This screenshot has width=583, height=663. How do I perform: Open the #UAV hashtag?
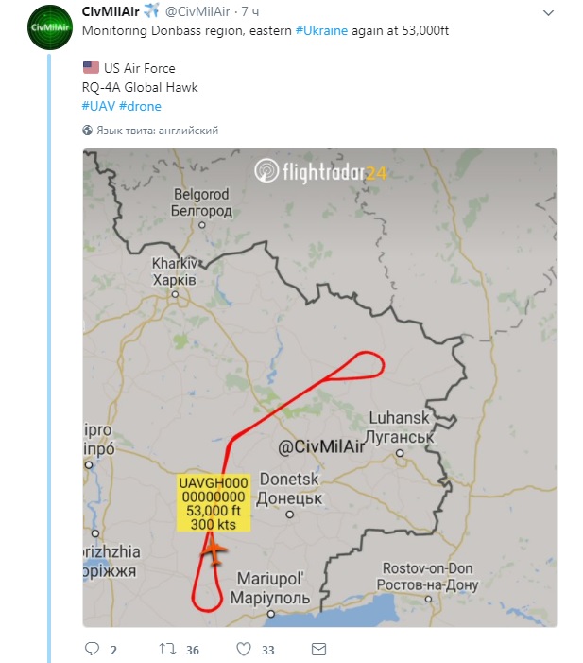coord(98,106)
